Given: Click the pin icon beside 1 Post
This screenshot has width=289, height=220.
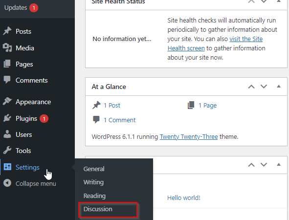Looking at the screenshot, I should [x=96, y=105].
